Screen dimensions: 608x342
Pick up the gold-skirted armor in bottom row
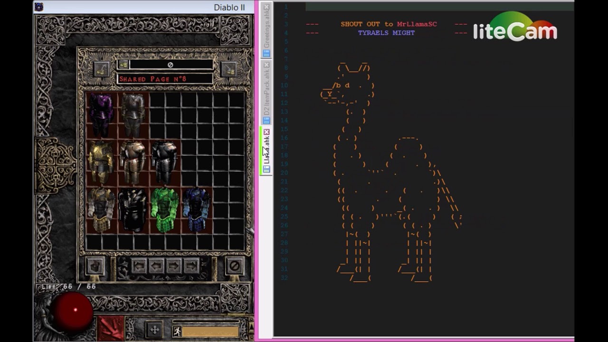102,209
